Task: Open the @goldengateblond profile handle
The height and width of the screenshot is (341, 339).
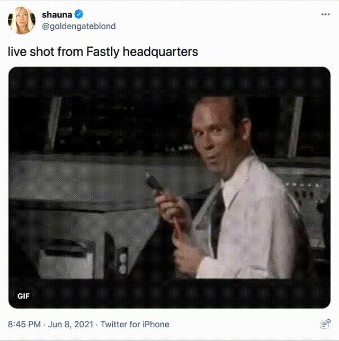Action: (78, 27)
